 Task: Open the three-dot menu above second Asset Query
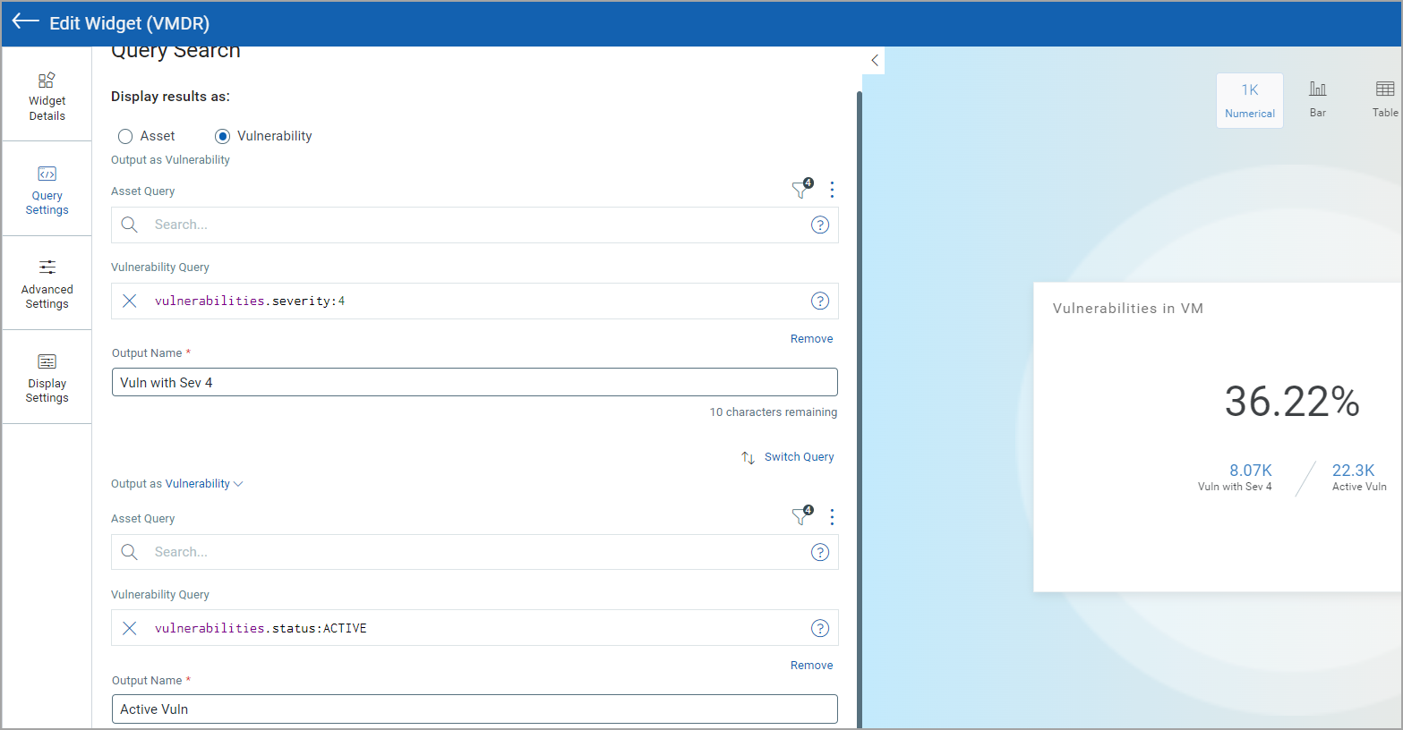[832, 517]
